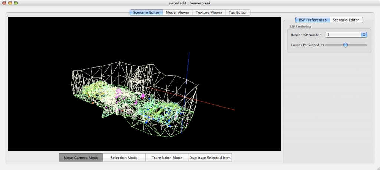Viewport: 380px width, 170px height.
Task: Open the Render BSP Number dropdown
Action: pyautogui.click(x=346, y=35)
